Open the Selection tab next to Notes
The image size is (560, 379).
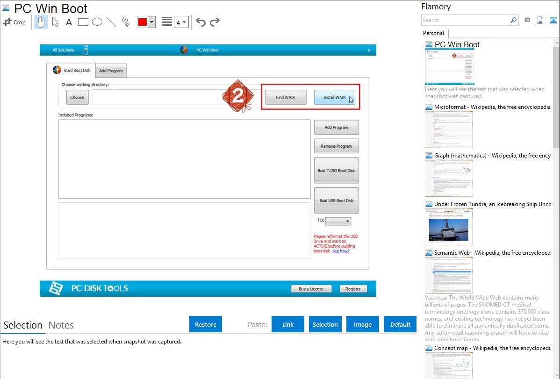click(23, 325)
